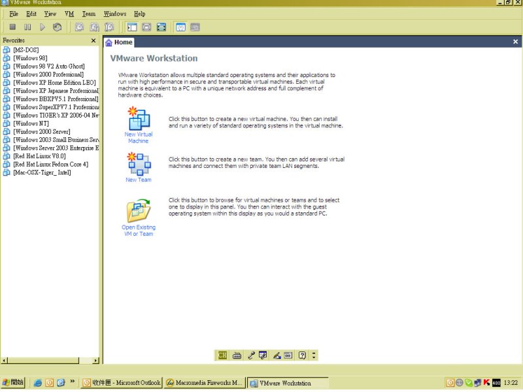Click the Power On play icon
This screenshot has width=523, height=392.
point(42,27)
